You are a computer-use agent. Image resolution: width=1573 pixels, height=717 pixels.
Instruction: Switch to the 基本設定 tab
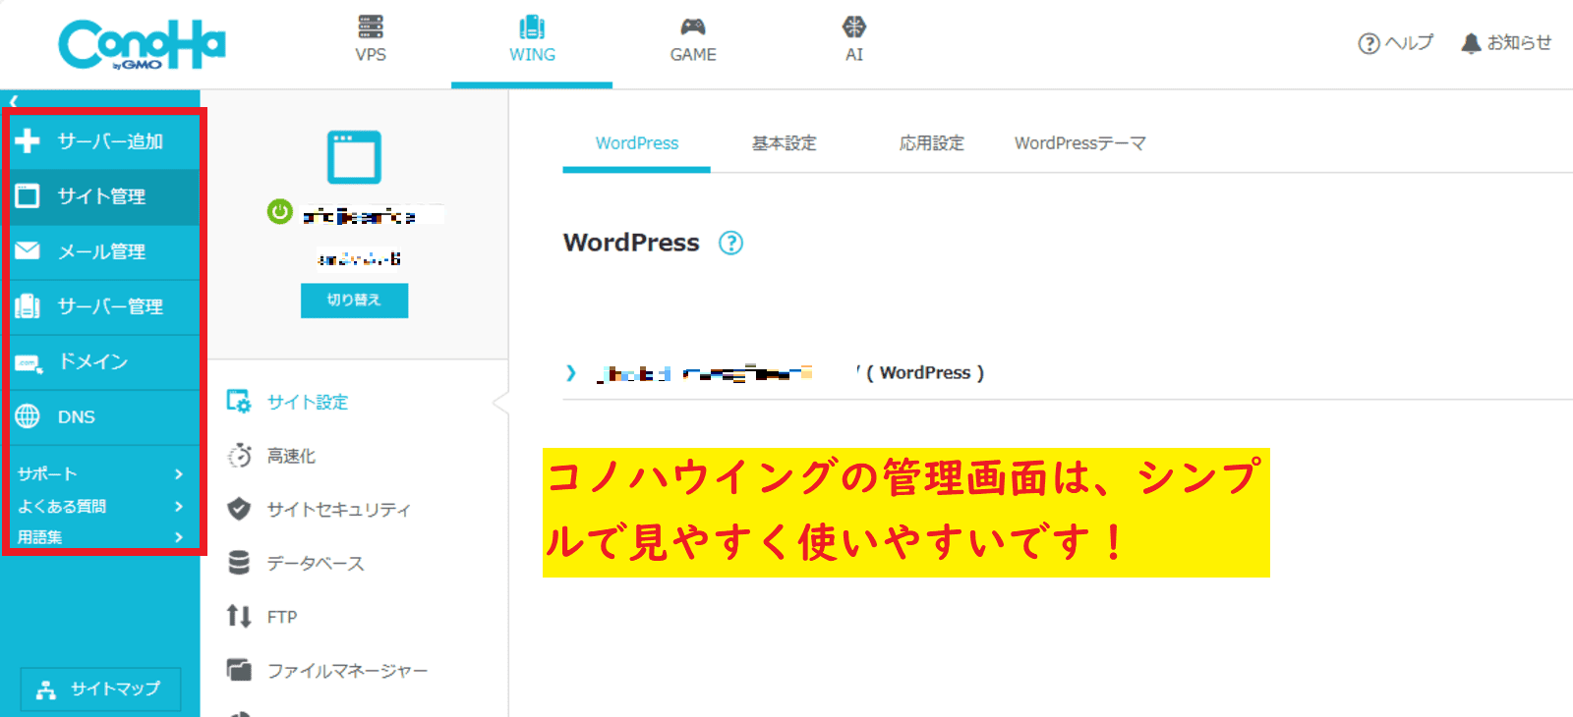tap(784, 143)
